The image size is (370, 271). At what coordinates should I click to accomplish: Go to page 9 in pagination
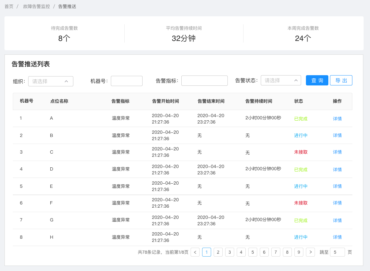pyautogui.click(x=299, y=252)
